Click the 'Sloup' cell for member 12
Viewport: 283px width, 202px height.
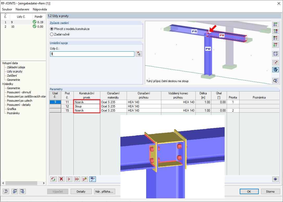[x=87, y=106]
